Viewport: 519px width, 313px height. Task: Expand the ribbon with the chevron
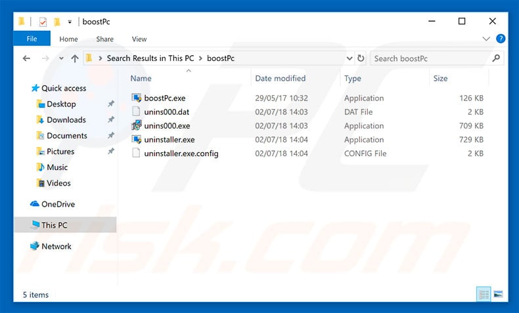486,39
